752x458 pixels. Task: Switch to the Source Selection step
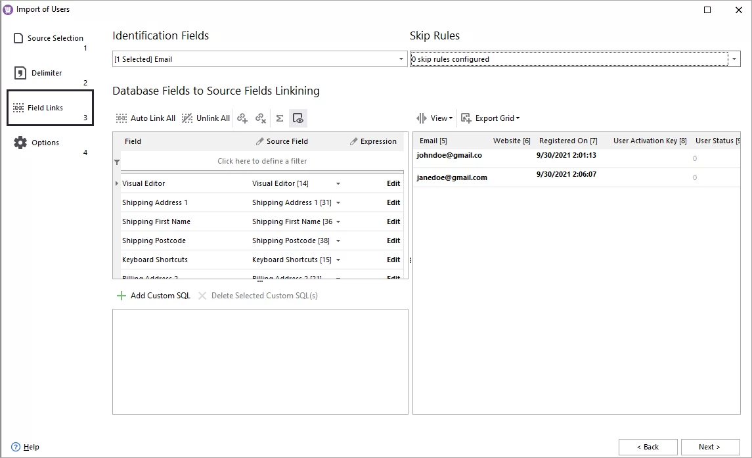point(55,37)
